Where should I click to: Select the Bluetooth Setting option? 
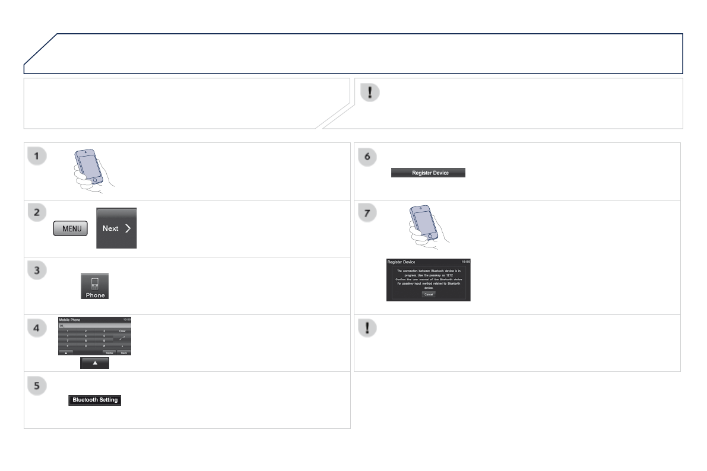95,400
